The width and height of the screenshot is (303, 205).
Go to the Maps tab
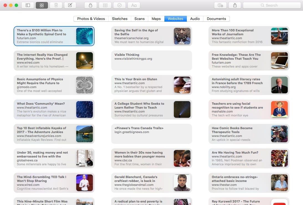[x=156, y=19]
